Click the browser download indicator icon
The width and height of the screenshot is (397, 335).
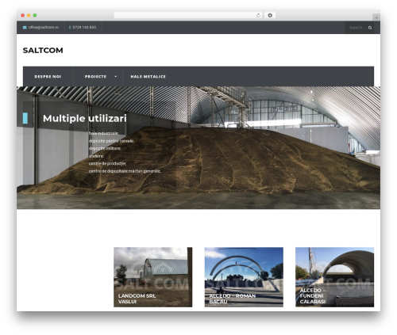click(270, 15)
